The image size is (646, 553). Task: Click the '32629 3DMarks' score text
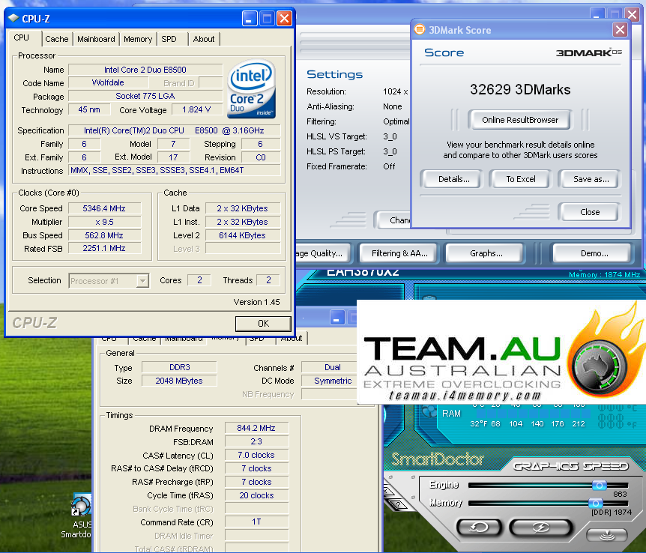pos(520,89)
